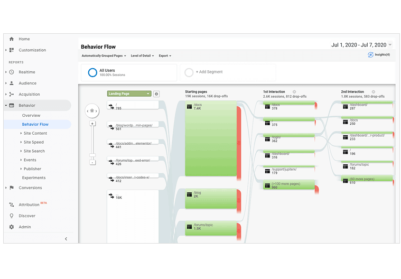The image size is (401, 279).
Task: Select the All Users segment circle
Action: point(92,72)
